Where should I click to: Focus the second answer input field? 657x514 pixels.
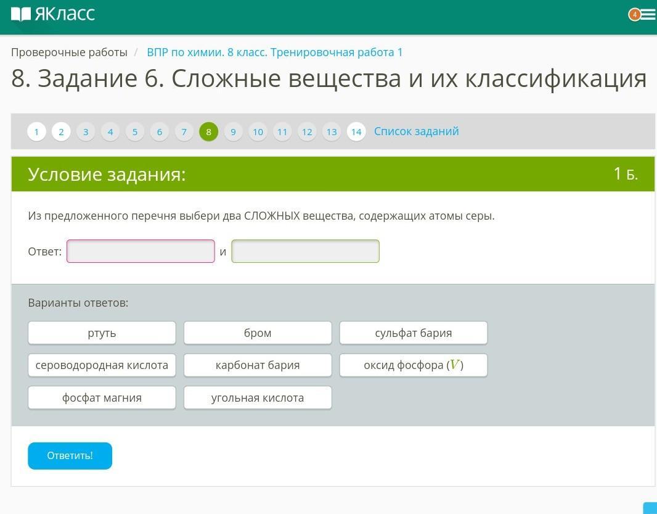pos(305,251)
